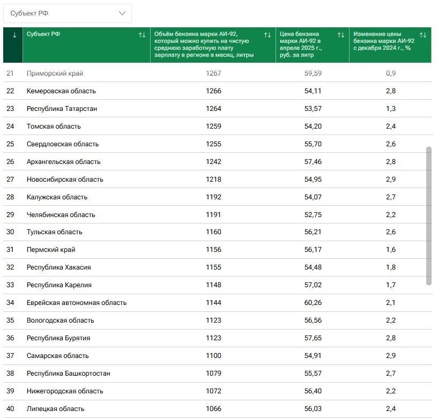Select the Кемеровская область row
Screen dimensions: 438x418
click(218, 91)
